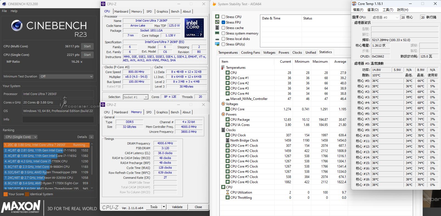Click the Stress local disks drive icon
This screenshot has width=441, height=216.
(217, 39)
